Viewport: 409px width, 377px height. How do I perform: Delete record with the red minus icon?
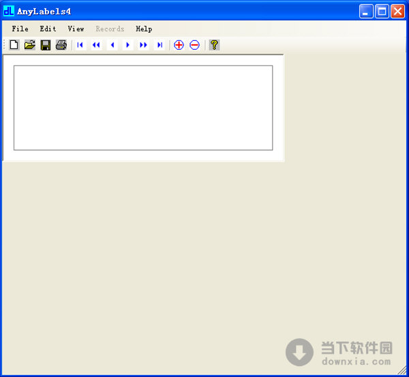click(194, 45)
